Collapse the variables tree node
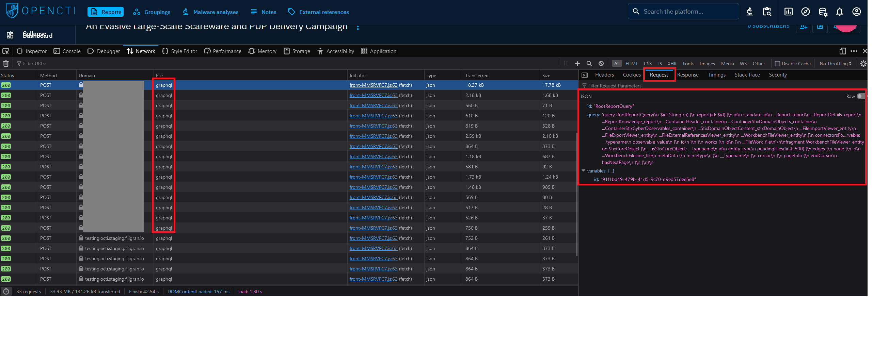The image size is (873, 348). click(584, 171)
